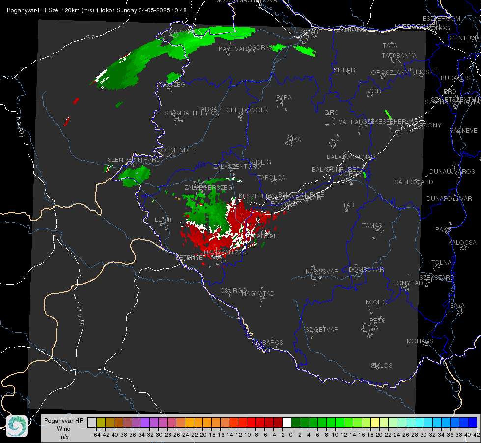The image size is (481, 443).
Task: Click the SZEKSZÁRD label
Action: pos(436,278)
